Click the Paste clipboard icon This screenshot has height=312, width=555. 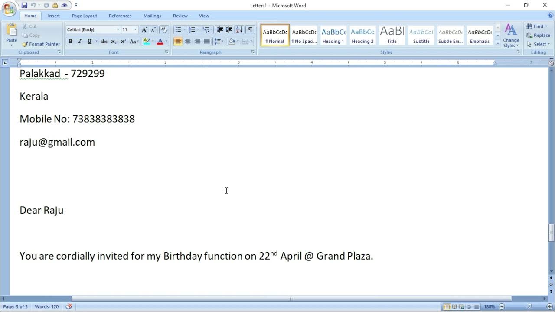point(12,29)
